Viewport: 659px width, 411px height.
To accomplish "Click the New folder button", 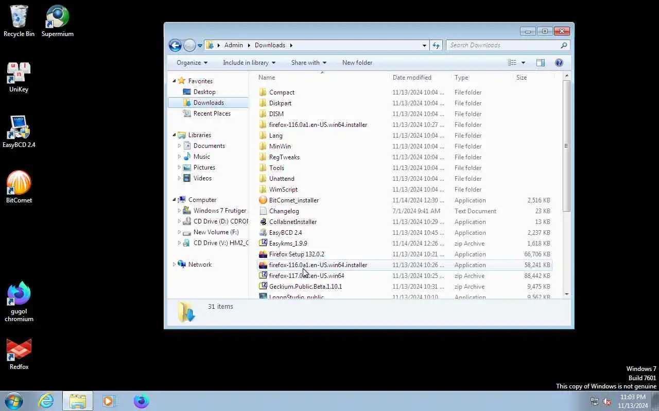I will pyautogui.click(x=357, y=63).
